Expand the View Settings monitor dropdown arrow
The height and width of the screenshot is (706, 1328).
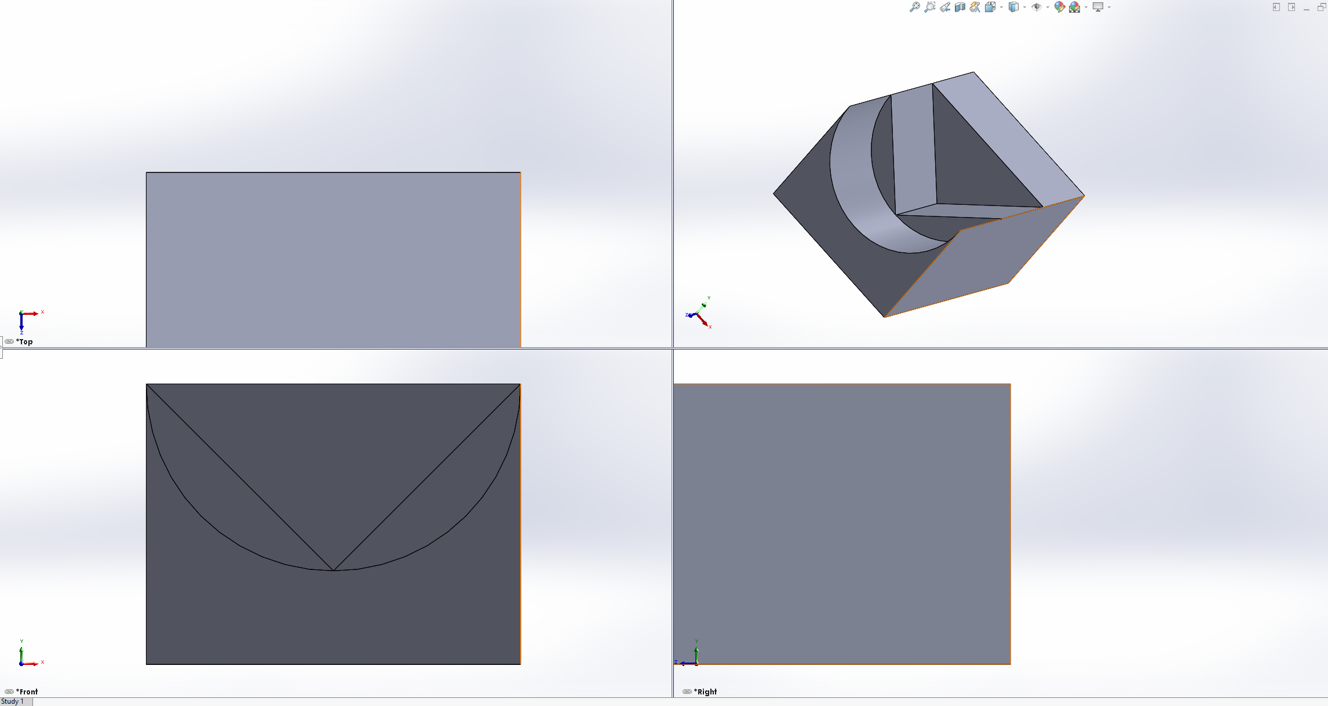pyautogui.click(x=1109, y=7)
